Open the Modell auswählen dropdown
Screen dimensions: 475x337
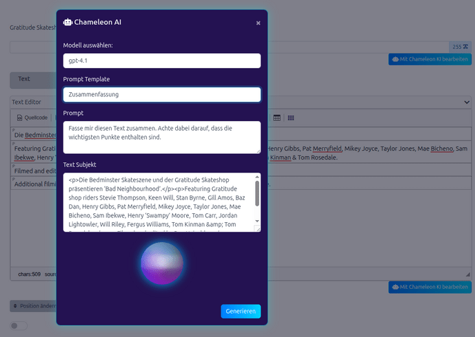click(x=161, y=61)
